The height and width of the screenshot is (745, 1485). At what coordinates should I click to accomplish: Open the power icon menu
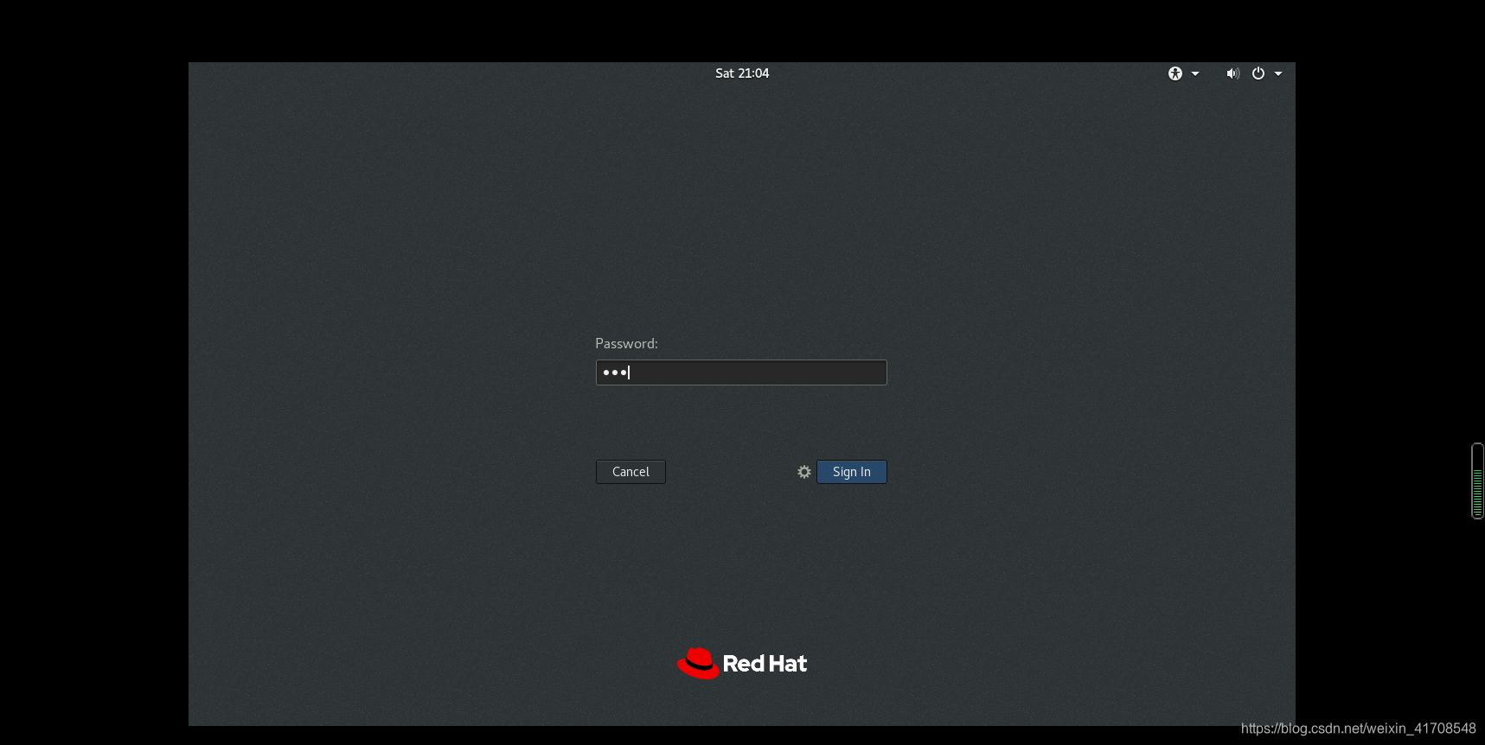pyautogui.click(x=1258, y=73)
